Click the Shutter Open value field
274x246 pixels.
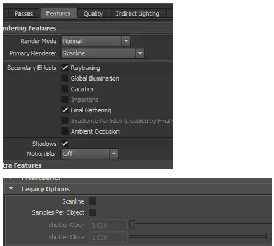tap(108, 225)
